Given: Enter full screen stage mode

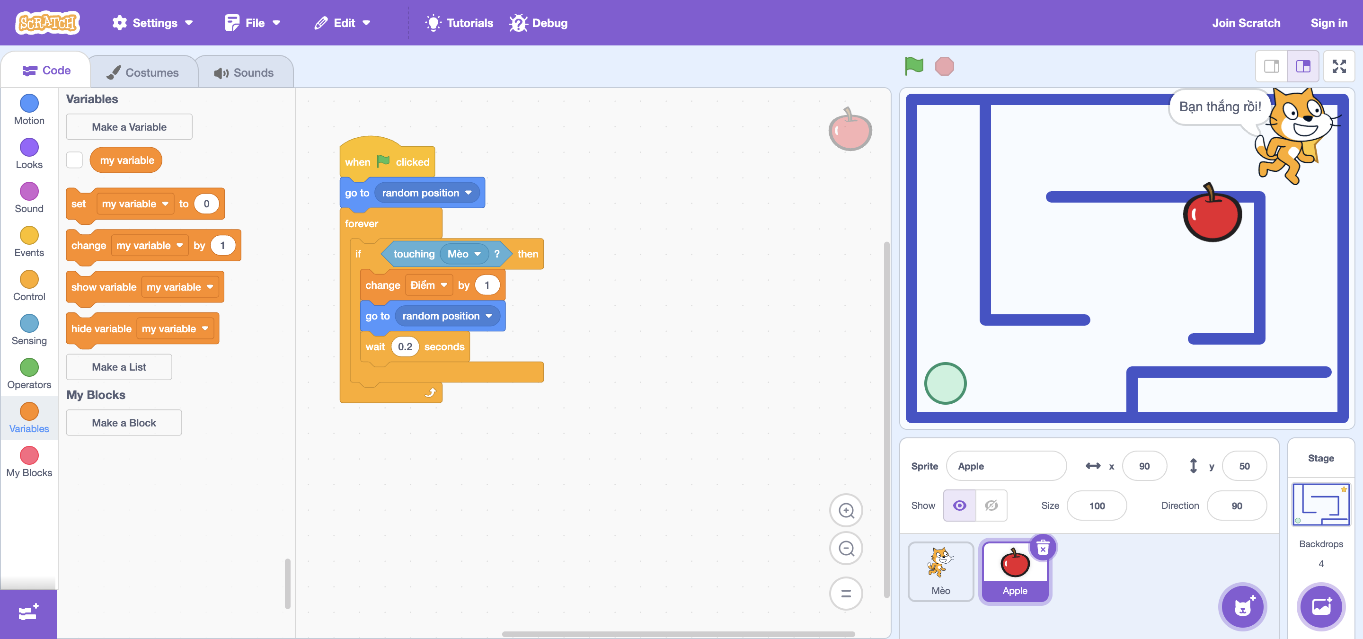Looking at the screenshot, I should [x=1339, y=66].
